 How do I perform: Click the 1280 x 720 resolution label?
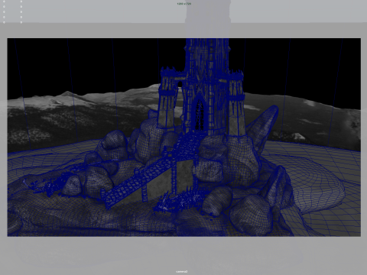(x=184, y=4)
